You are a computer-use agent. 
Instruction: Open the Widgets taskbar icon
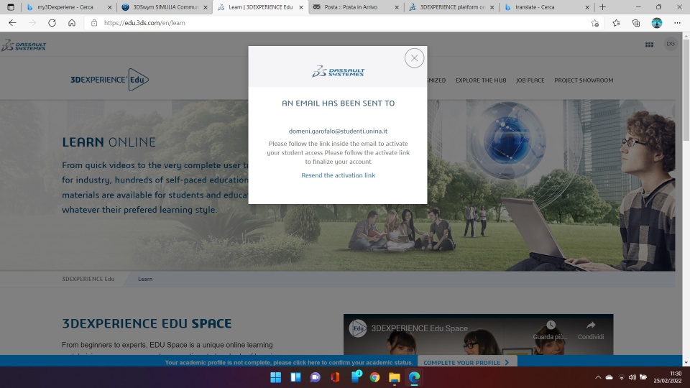(x=295, y=377)
